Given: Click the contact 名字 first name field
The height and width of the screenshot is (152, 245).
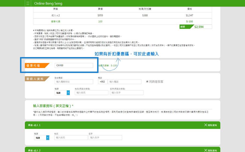Looking at the screenshot, I should (126, 93).
